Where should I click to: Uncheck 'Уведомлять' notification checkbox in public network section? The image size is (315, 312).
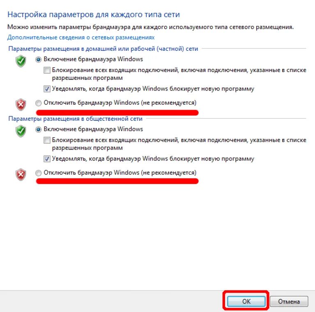pyautogui.click(x=47, y=159)
